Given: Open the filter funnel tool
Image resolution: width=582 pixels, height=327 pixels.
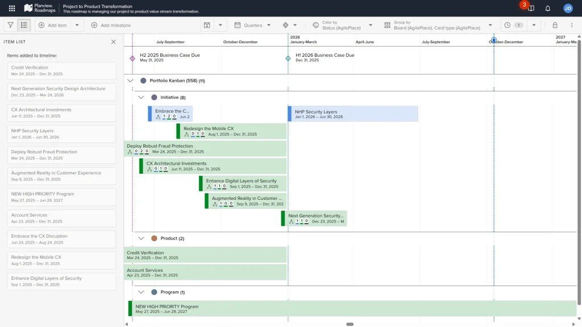Looking at the screenshot, I should click(10, 25).
